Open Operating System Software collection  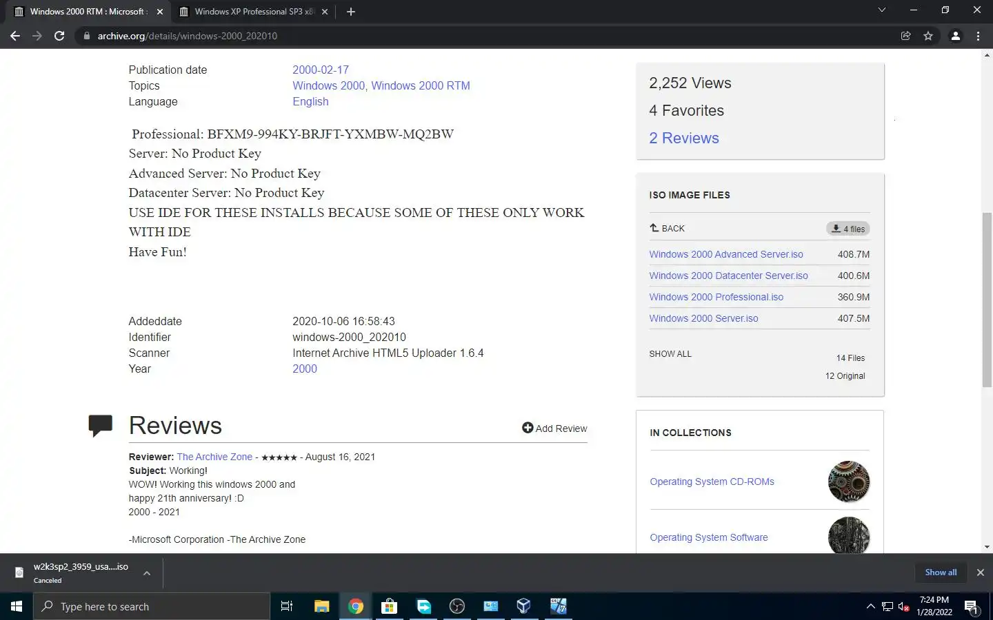[x=709, y=537]
